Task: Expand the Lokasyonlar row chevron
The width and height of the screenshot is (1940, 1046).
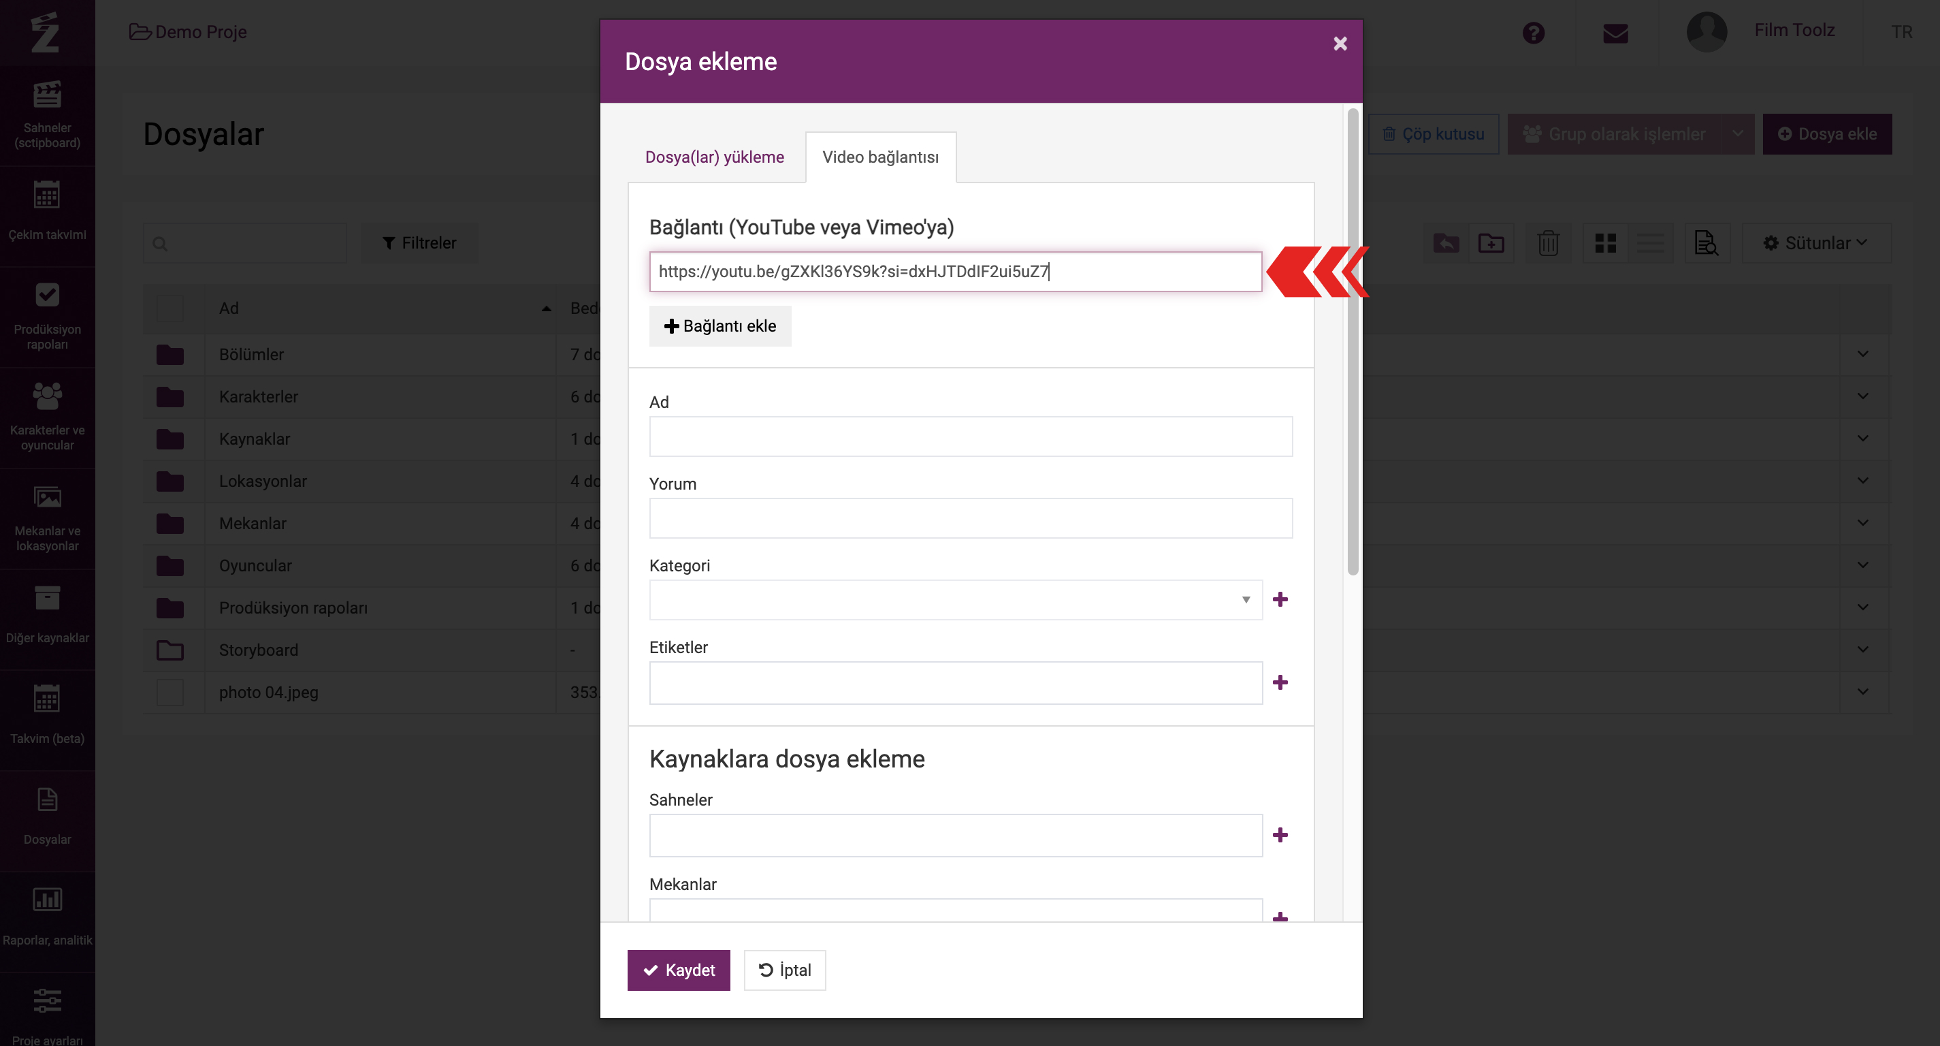Action: coord(1863,481)
